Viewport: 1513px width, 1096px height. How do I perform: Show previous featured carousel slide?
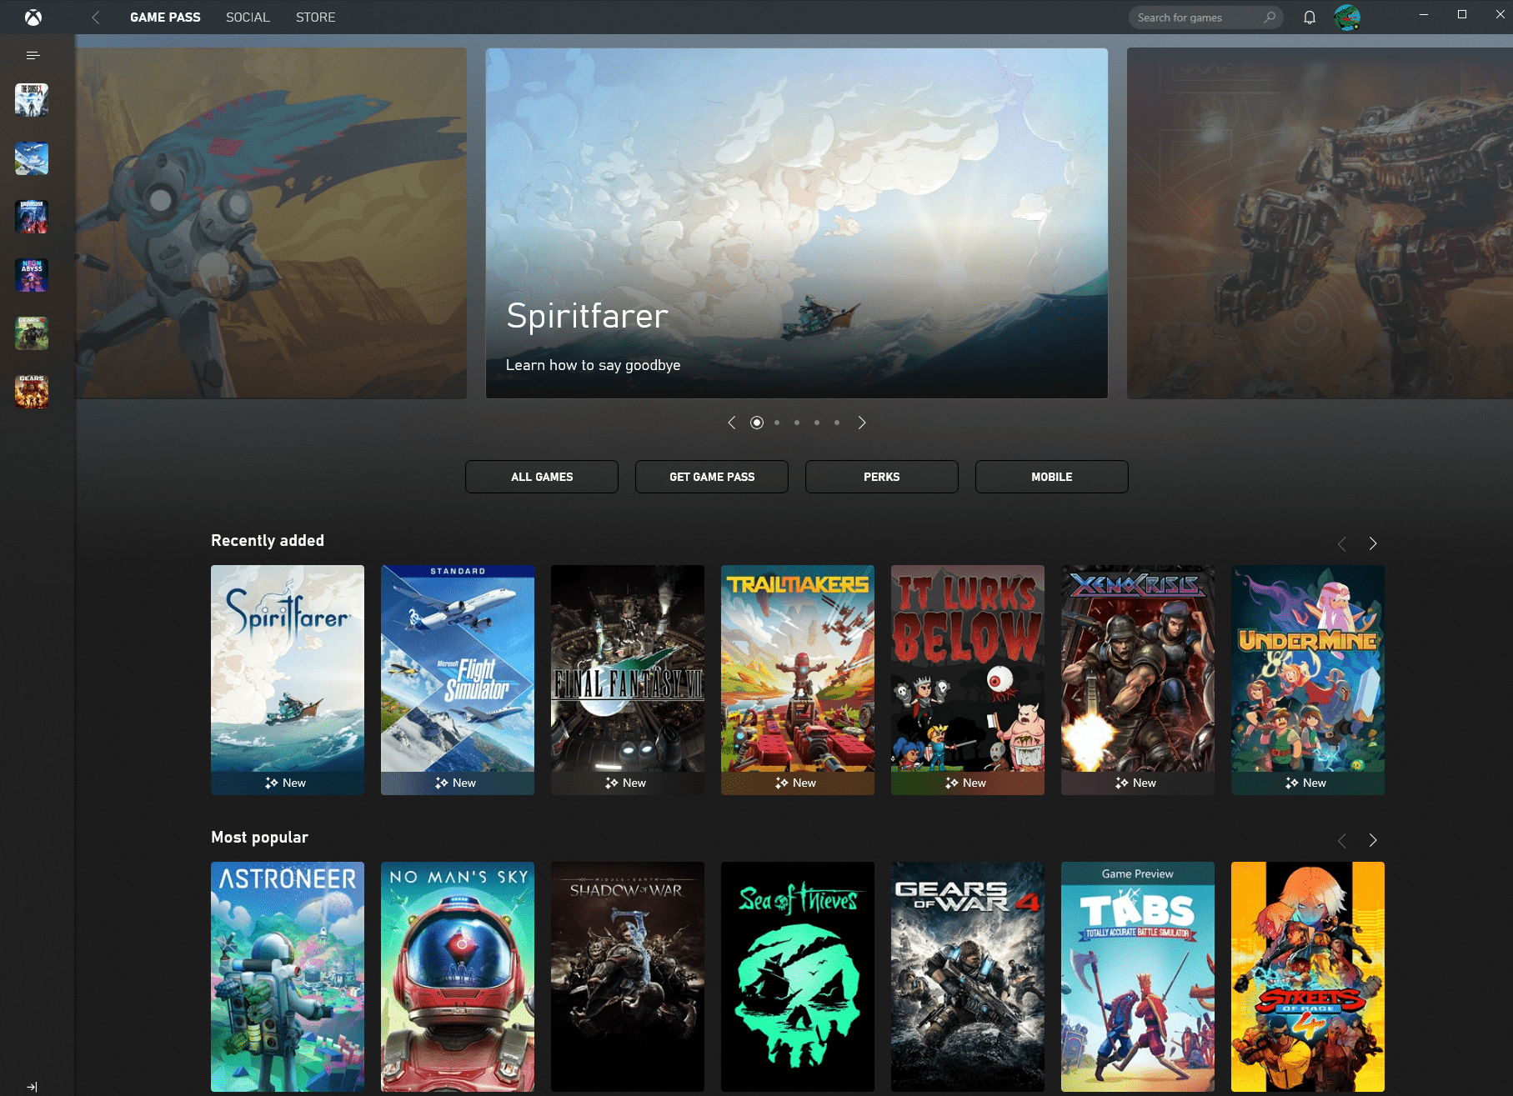click(732, 423)
